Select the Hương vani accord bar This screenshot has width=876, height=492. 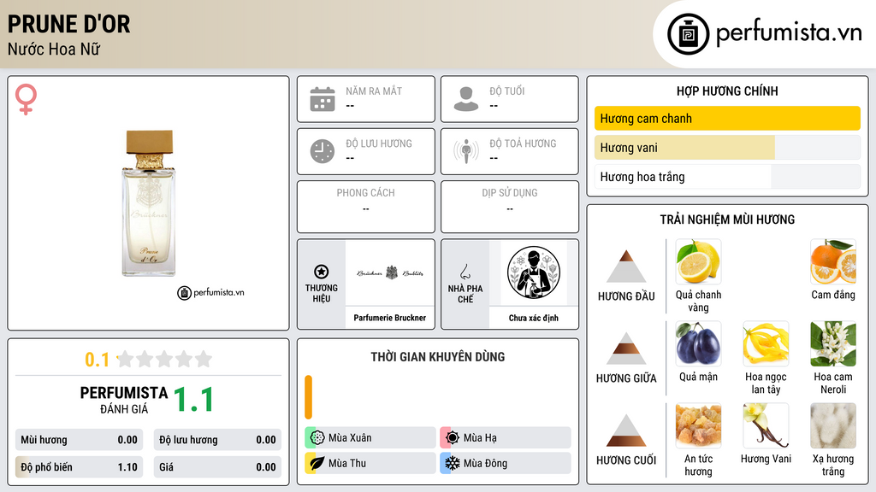(x=727, y=147)
